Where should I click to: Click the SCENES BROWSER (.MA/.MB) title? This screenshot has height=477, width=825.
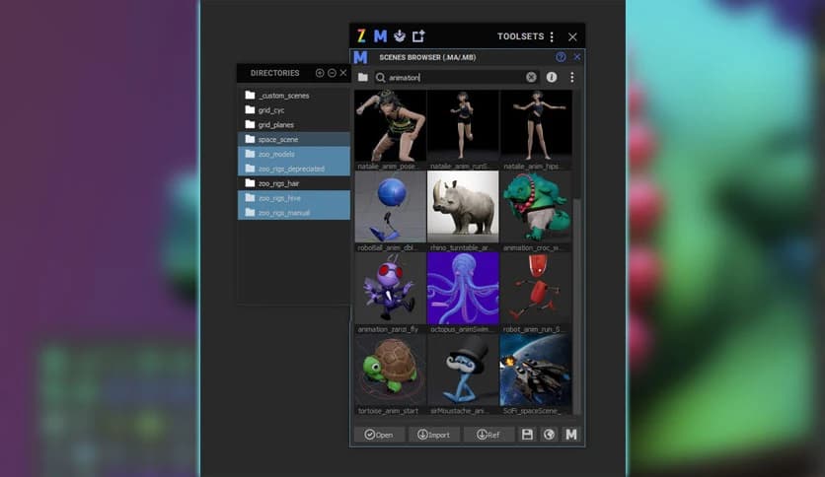point(427,57)
